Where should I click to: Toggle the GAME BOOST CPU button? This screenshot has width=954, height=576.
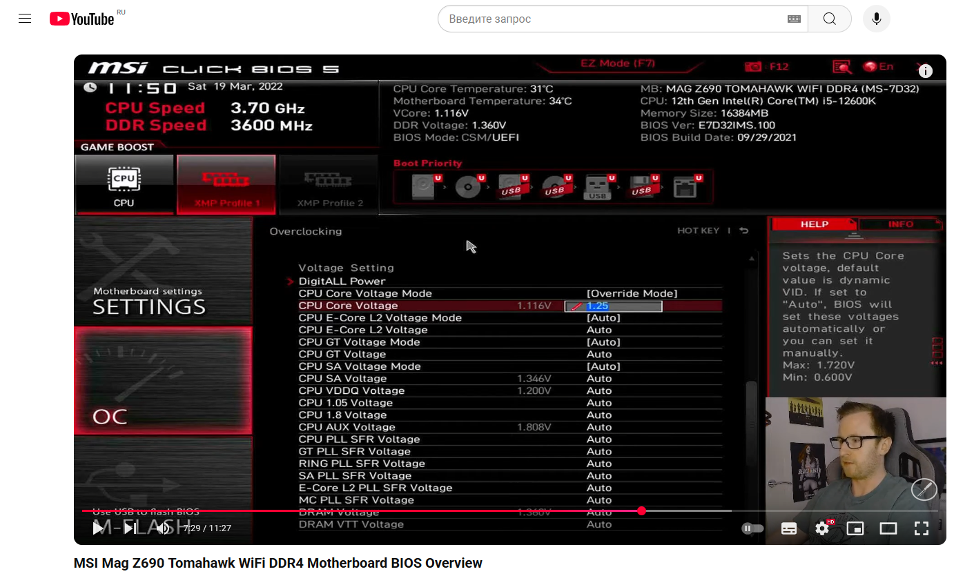click(124, 184)
